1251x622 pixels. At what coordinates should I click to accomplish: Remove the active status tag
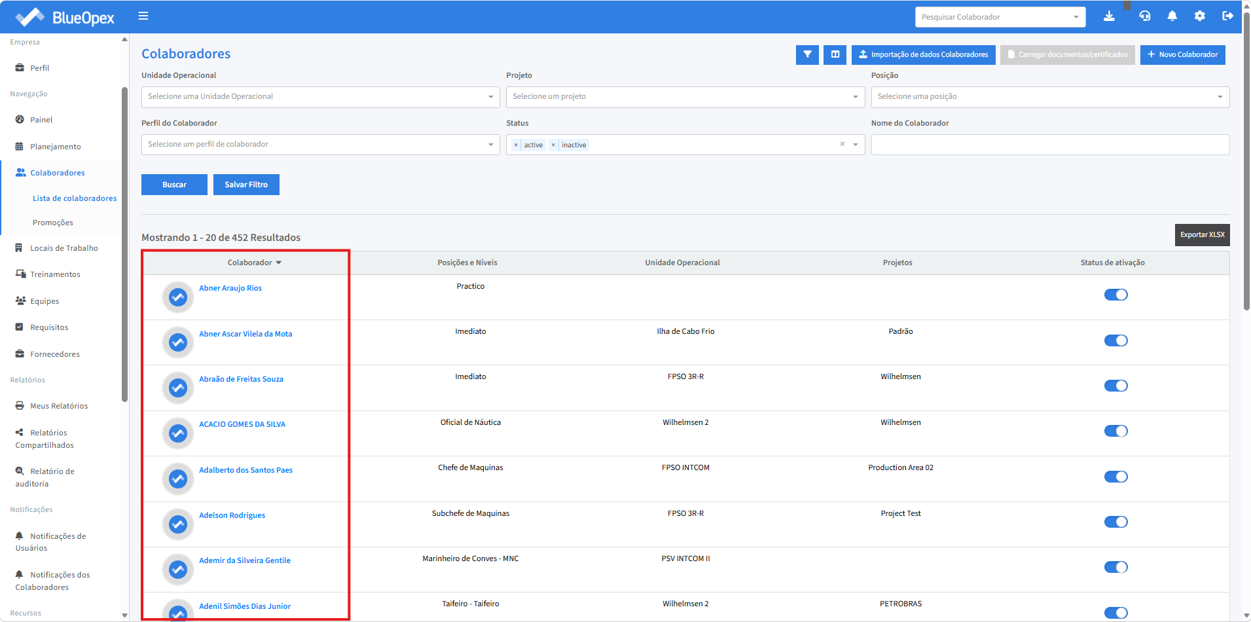pyautogui.click(x=516, y=145)
